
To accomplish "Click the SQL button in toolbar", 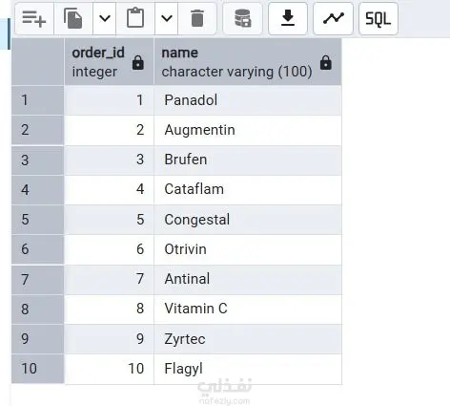I will pyautogui.click(x=378, y=18).
